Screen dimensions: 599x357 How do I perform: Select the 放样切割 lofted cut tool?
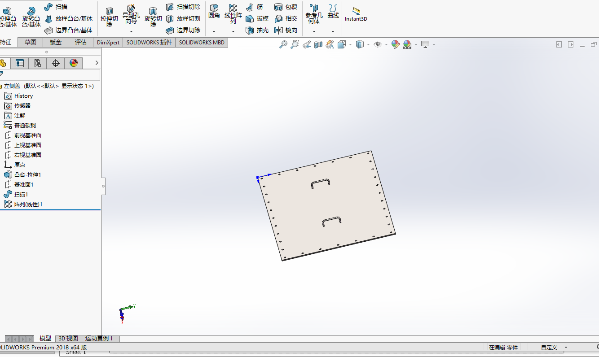point(183,18)
